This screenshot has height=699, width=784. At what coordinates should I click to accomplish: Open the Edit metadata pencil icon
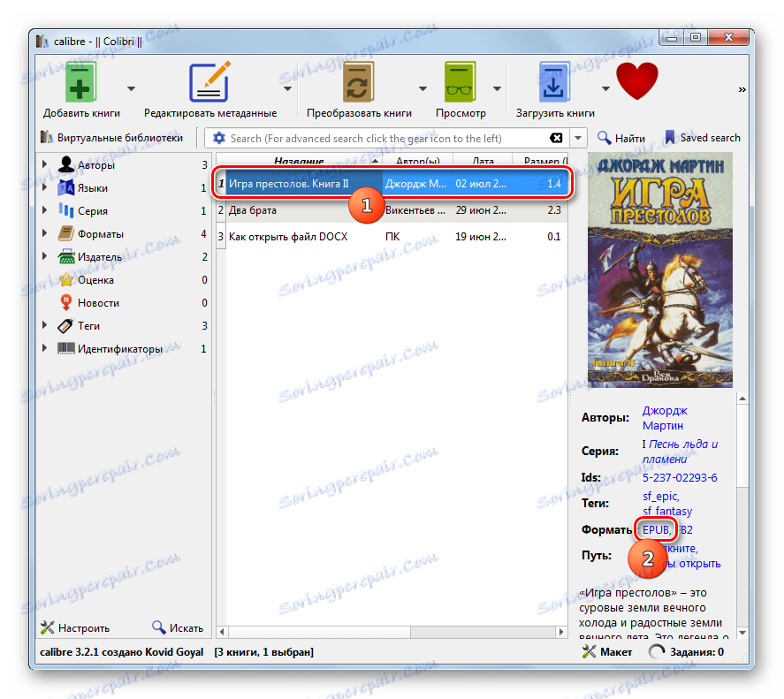(x=209, y=82)
